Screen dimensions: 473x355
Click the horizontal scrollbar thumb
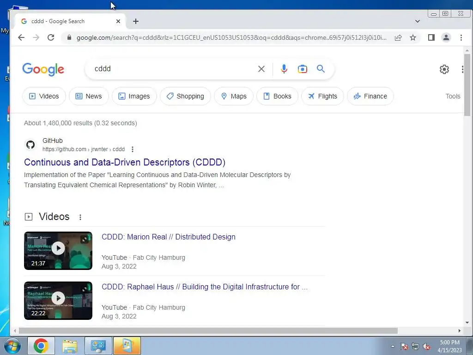(208, 331)
